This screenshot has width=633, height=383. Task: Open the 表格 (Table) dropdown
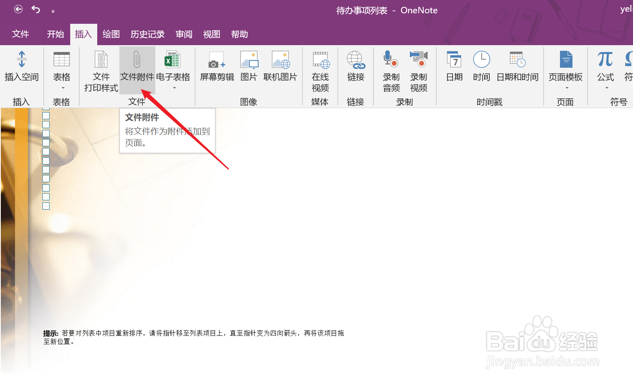pos(62,71)
